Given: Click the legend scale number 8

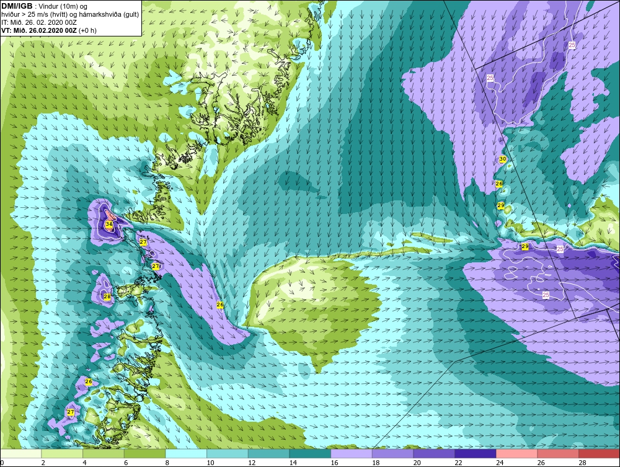Looking at the screenshot, I should point(167,463).
